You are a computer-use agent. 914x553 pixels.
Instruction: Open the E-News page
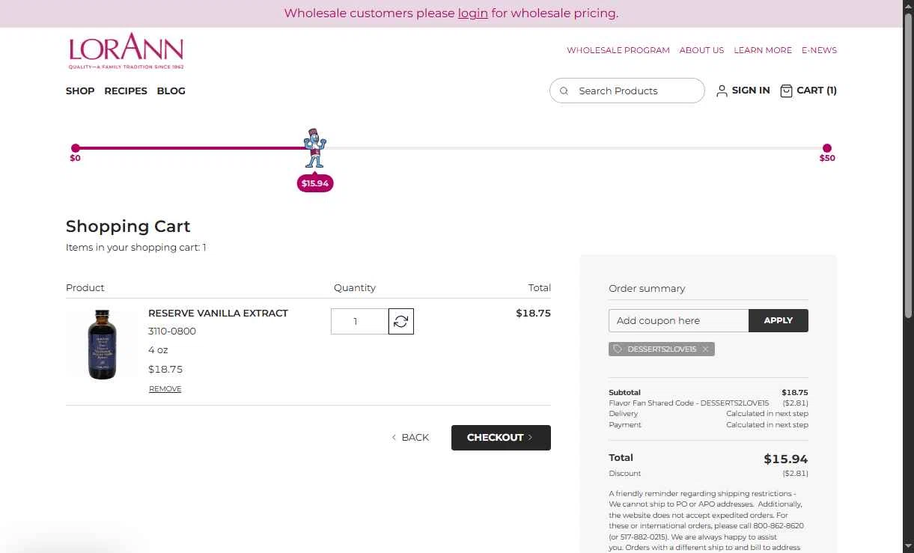coord(819,50)
